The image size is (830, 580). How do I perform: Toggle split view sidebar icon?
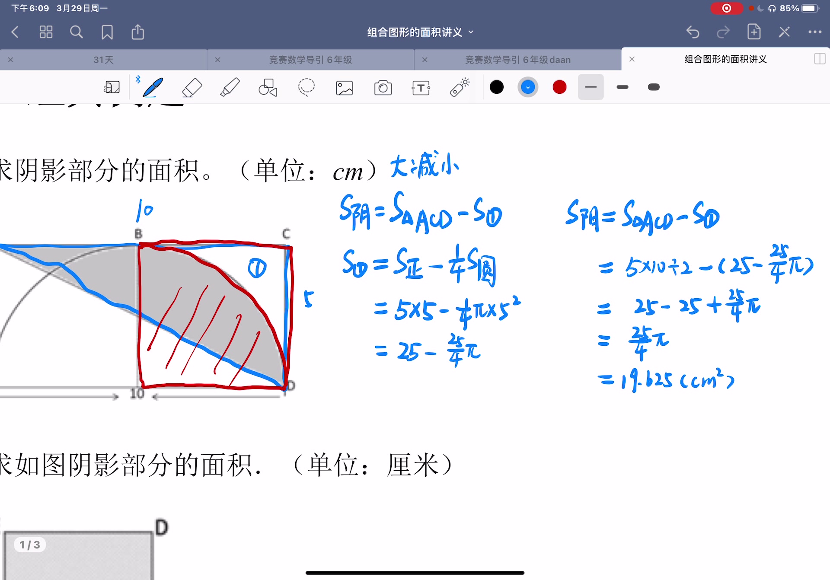coord(820,59)
